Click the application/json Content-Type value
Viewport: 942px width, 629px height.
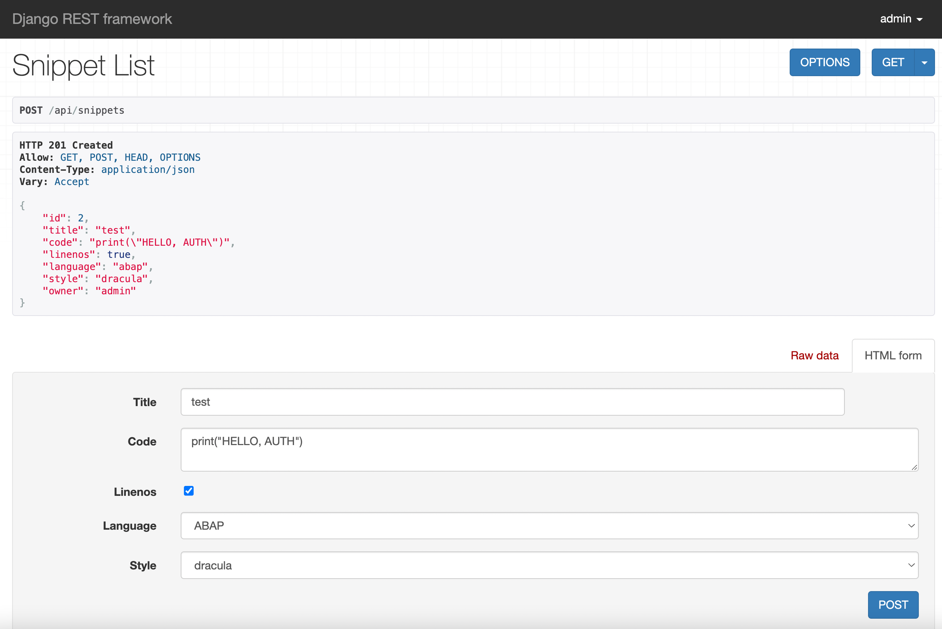click(148, 170)
